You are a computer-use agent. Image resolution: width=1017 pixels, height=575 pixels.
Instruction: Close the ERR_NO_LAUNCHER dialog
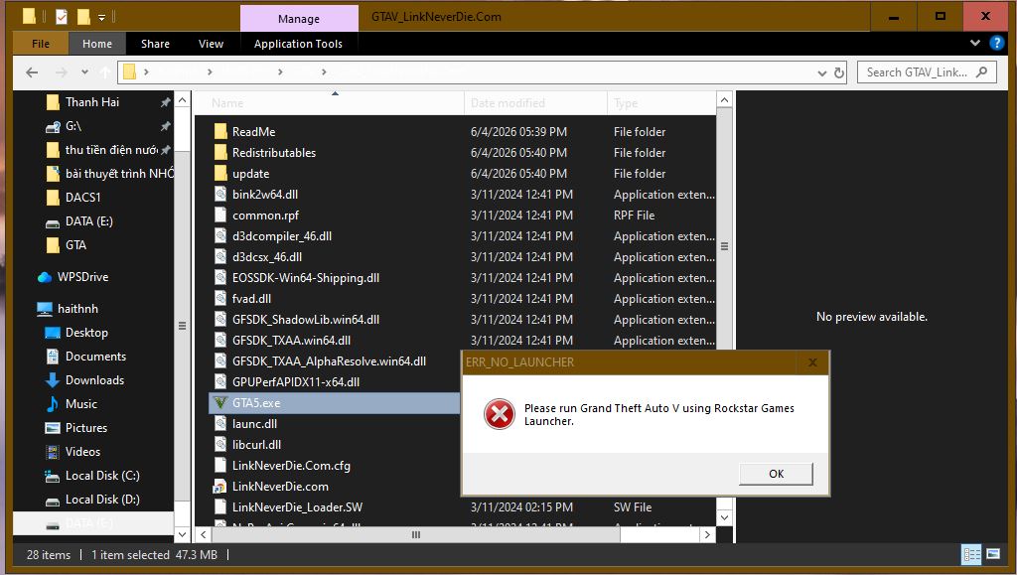tap(812, 362)
